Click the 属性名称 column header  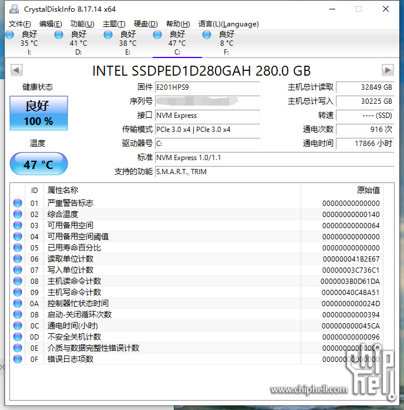63,190
